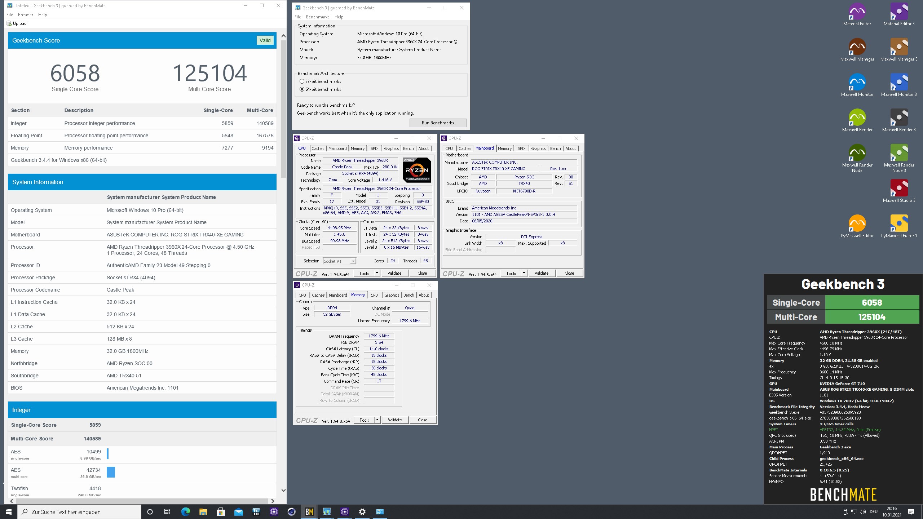
Task: Switch to Graphics tab in CPU-Z Memory window
Action: click(392, 295)
